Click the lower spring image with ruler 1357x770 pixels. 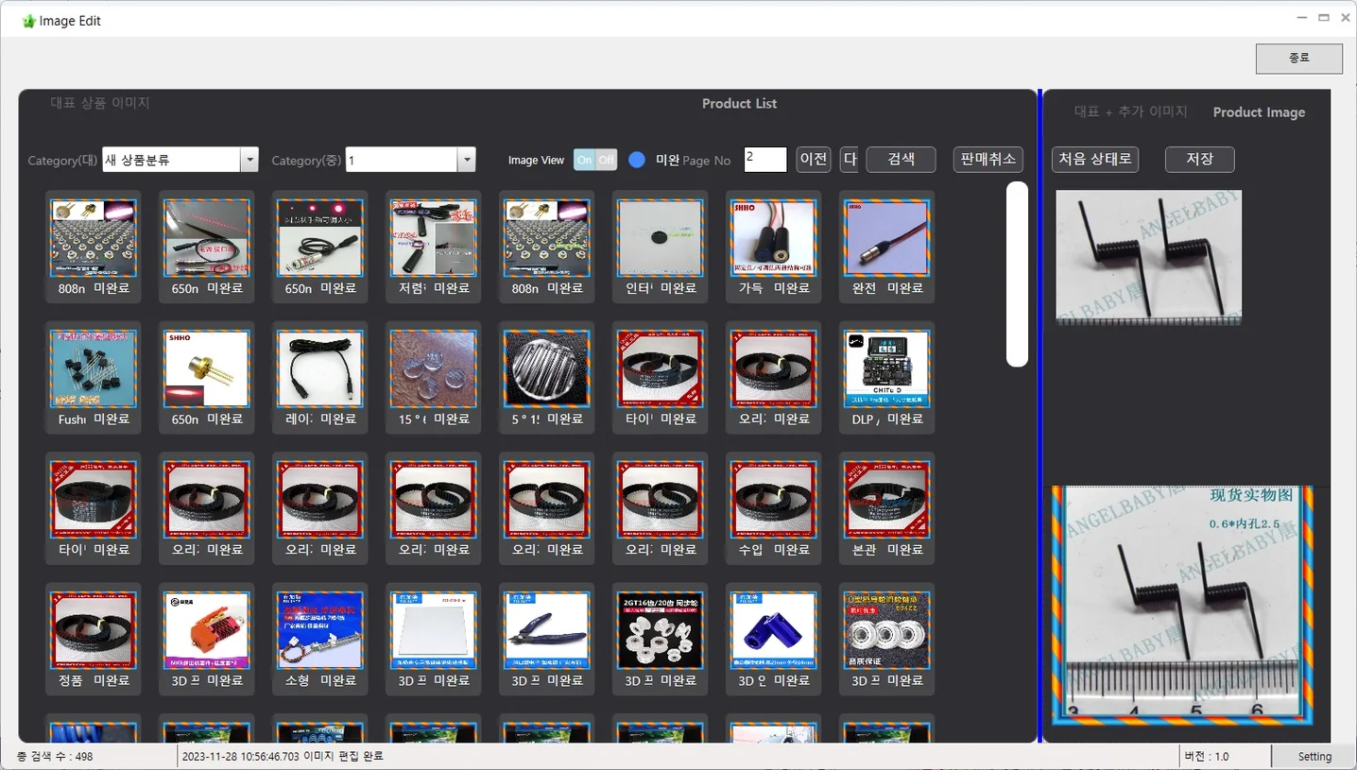coord(1183,606)
